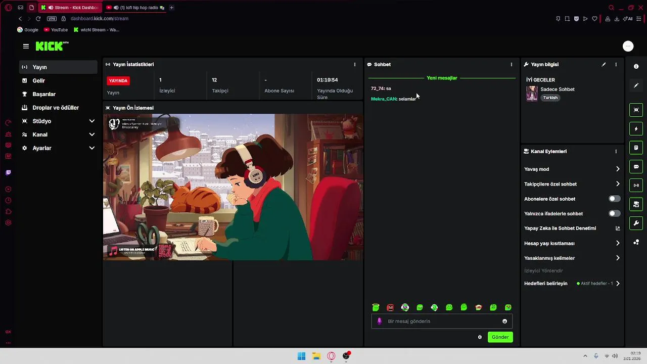Toggle lightning bolt widget icon in right rail
Screen dimensions: 647x364
[636, 129]
